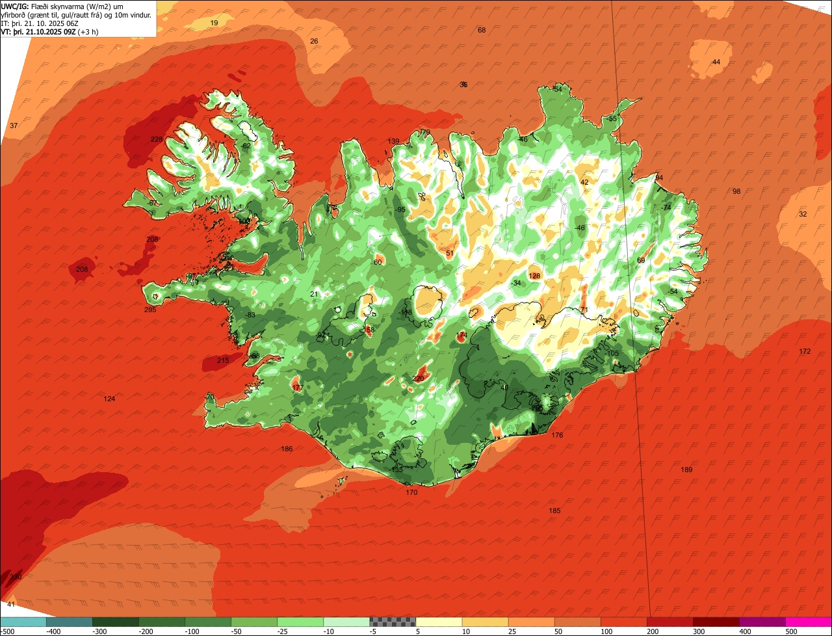Pick the green legend swatch between -100 and -50

click(208, 622)
